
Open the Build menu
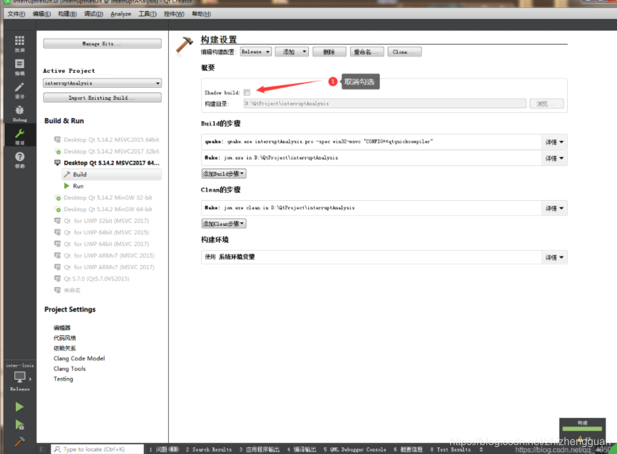click(67, 14)
